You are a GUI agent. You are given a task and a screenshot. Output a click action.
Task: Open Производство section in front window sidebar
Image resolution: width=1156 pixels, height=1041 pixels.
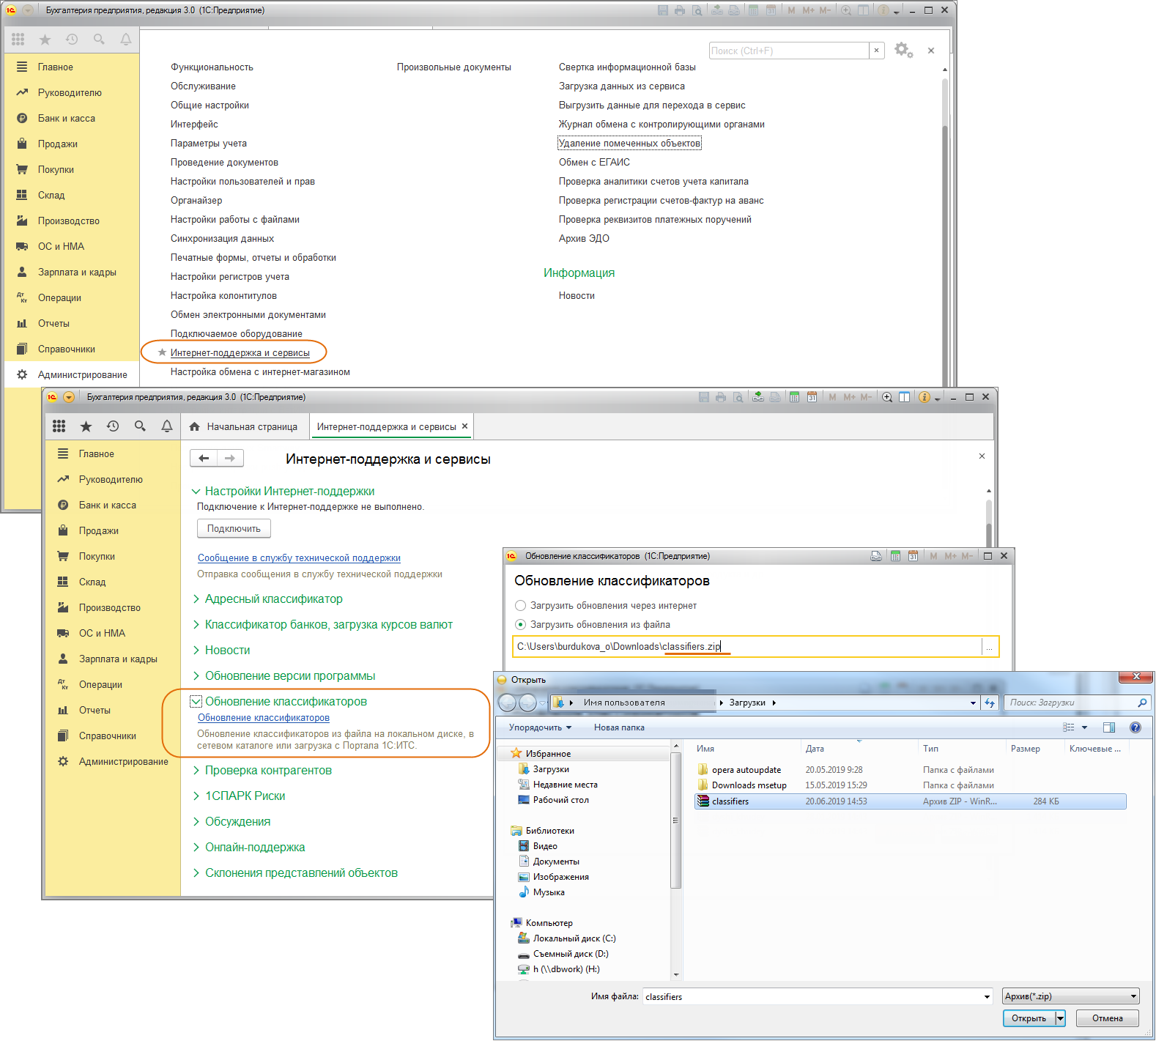point(110,608)
